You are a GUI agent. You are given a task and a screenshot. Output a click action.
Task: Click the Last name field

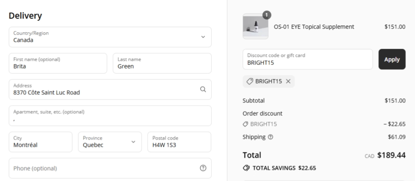162,63
